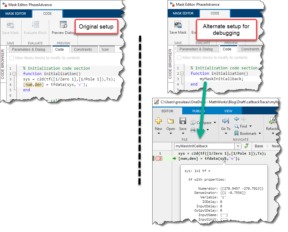Click the Bookmark icon in Navigate group
288x232 pixels.
(x=236, y=133)
